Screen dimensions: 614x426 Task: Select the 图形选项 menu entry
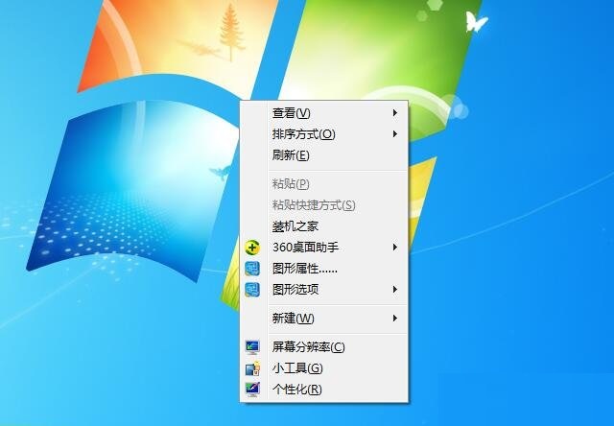click(324, 290)
